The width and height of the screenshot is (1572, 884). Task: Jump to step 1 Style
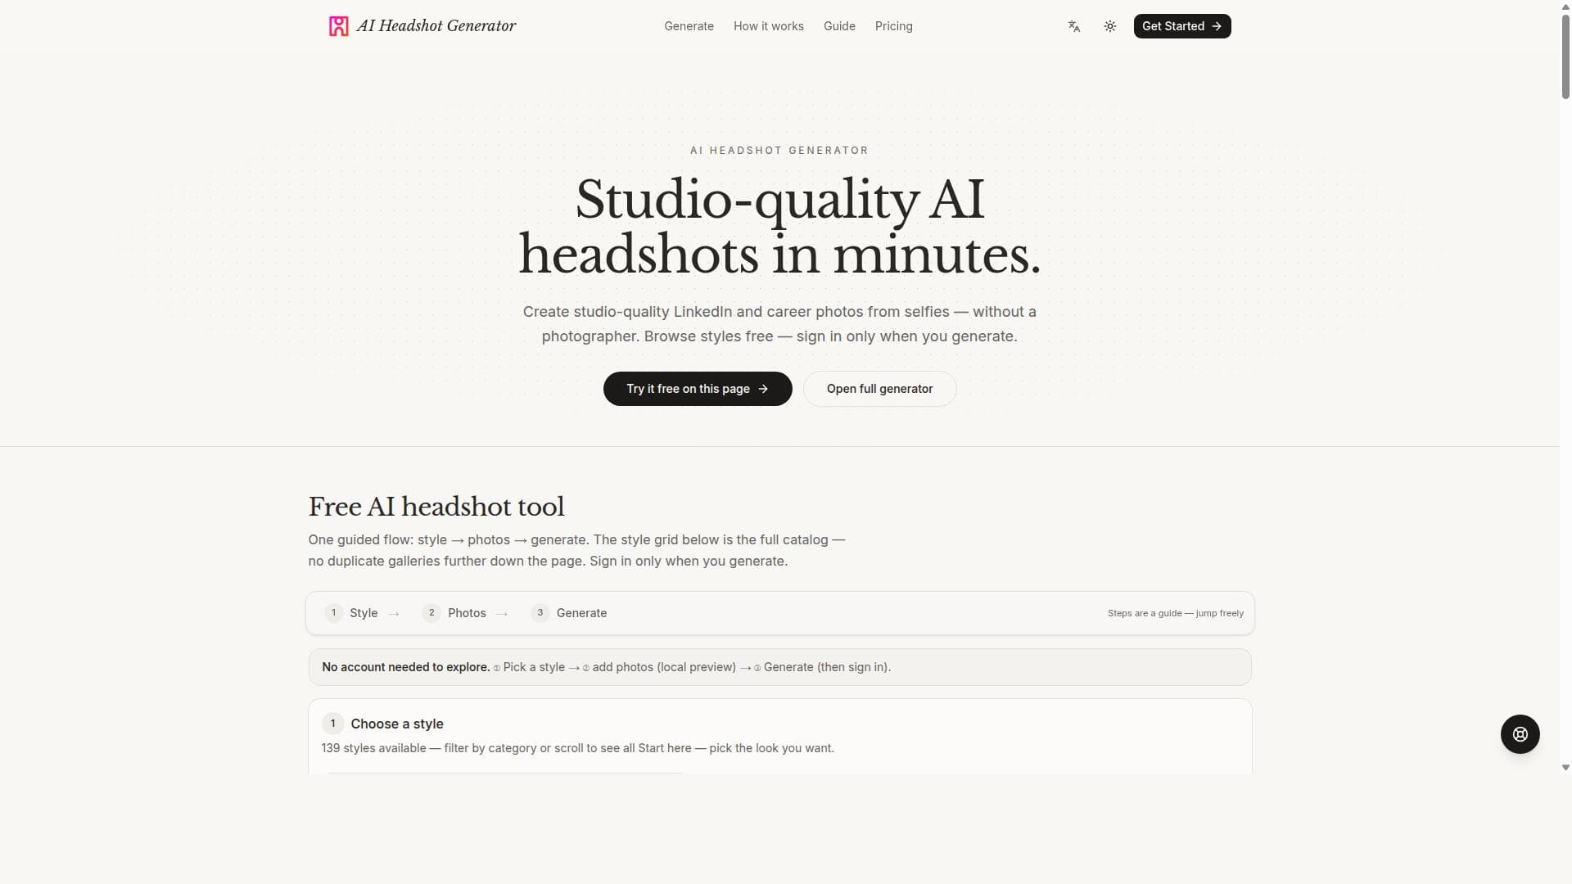click(x=351, y=613)
